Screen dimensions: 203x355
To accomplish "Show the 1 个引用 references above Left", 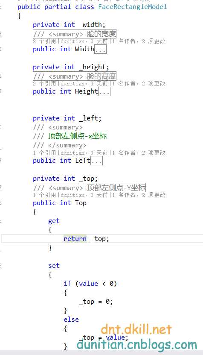I will click(x=44, y=153).
